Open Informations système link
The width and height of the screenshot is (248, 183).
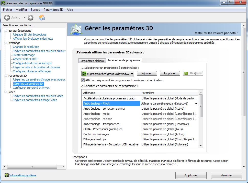point(22,175)
